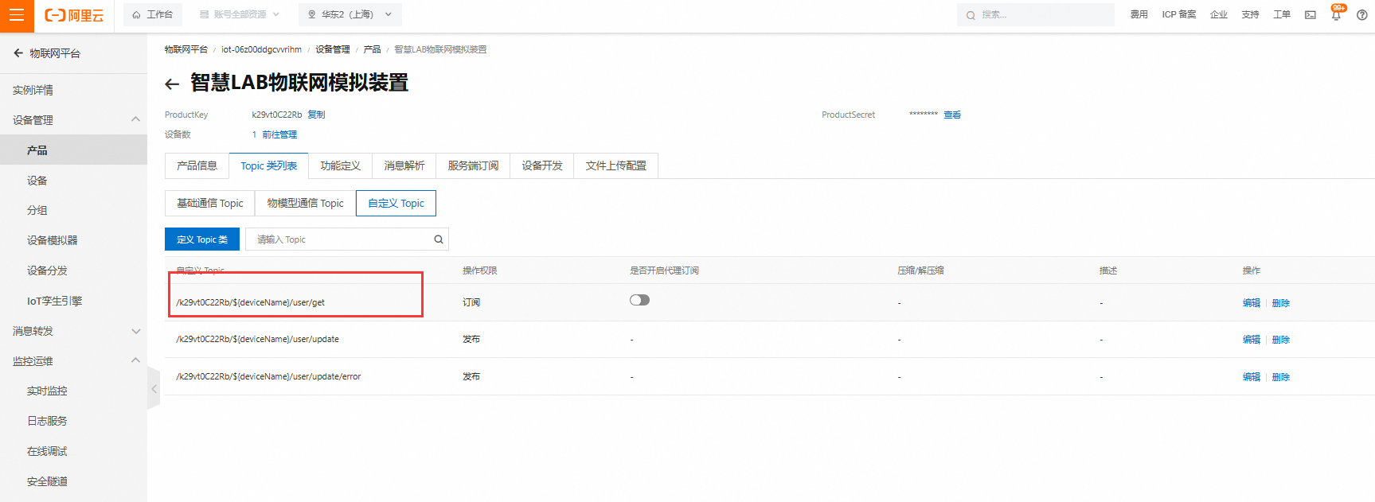Viewport: 1375px width, 502px height.
Task: Click 删除 for the user/update/error topic
Action: coord(1280,377)
